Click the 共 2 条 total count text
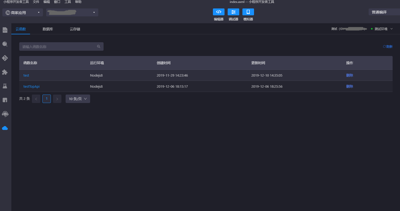400x211 pixels. click(25, 99)
